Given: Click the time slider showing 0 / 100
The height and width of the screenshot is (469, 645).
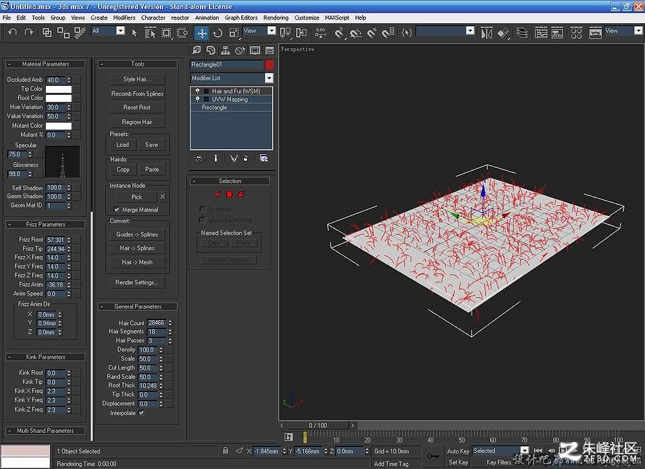Looking at the screenshot, I should tap(317, 425).
